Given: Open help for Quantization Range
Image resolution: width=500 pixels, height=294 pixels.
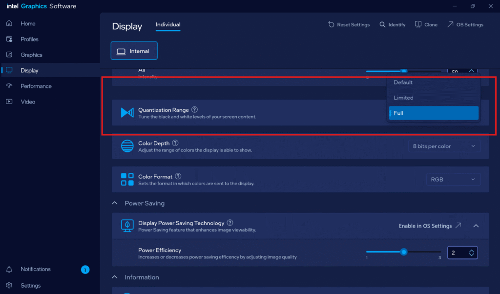Looking at the screenshot, I should (194, 110).
